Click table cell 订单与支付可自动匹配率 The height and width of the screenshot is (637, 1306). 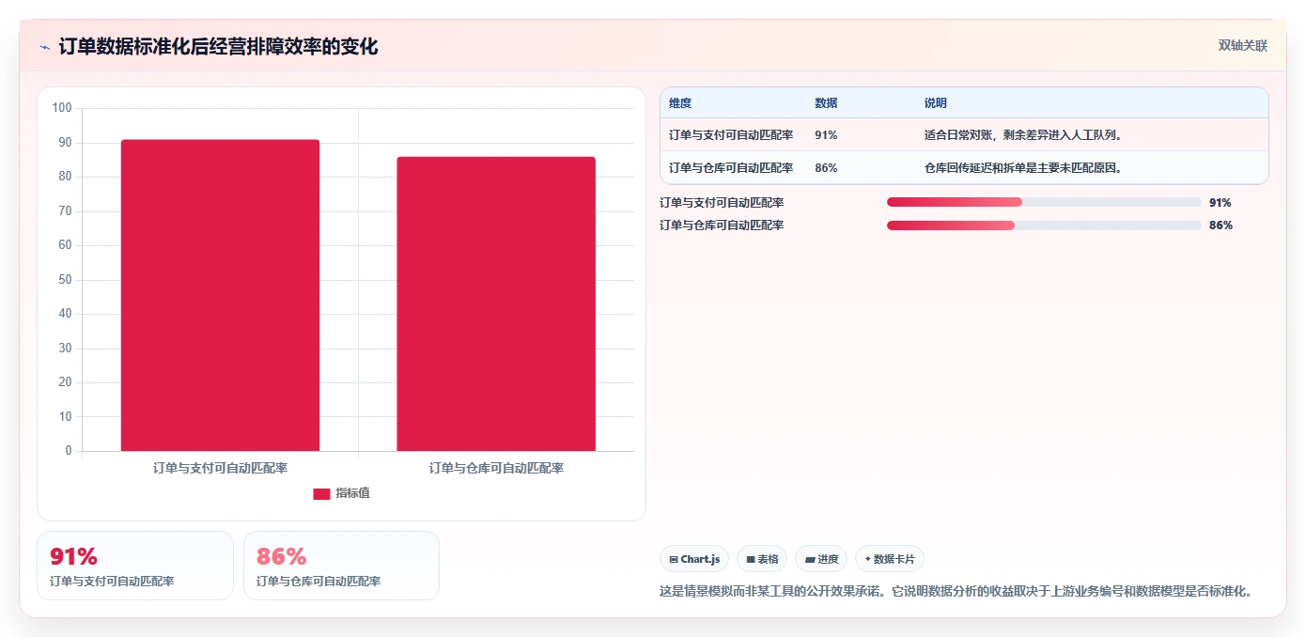click(731, 135)
